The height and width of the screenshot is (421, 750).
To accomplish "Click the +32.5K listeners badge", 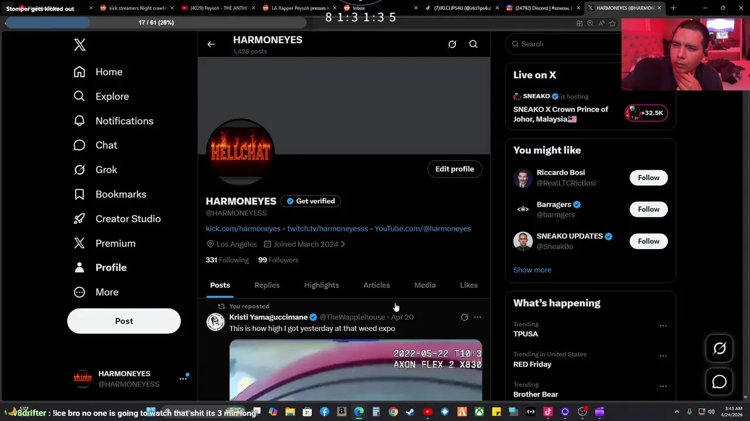I will (646, 113).
